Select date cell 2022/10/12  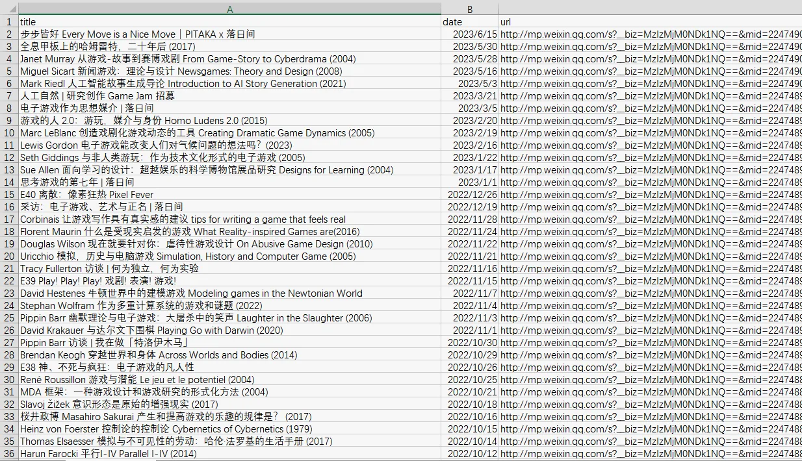point(470,453)
